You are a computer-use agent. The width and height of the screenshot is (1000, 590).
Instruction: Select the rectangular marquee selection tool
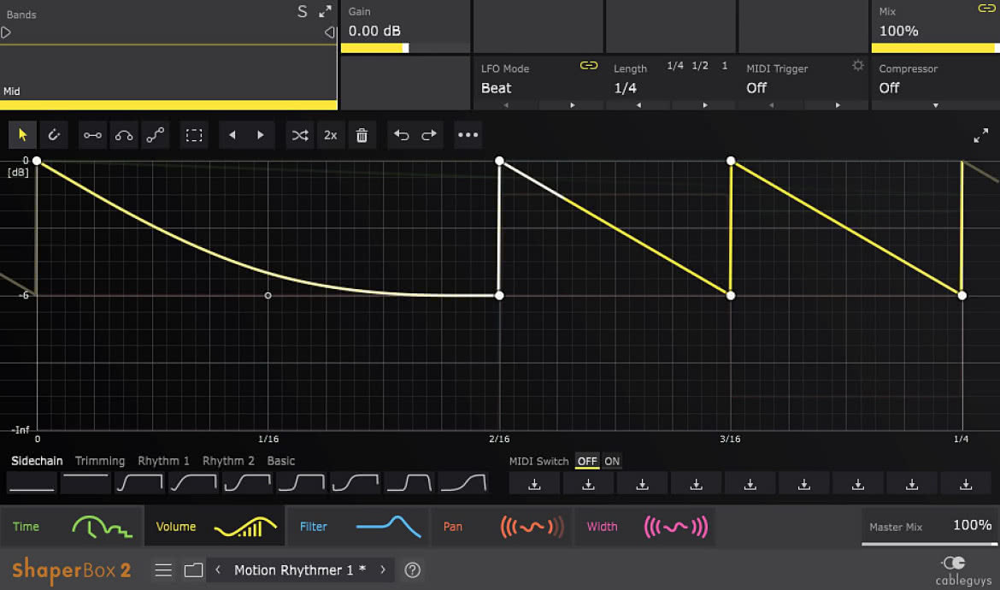(194, 135)
